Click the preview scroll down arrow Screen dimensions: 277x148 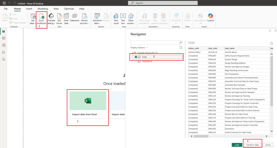click(x=272, y=131)
